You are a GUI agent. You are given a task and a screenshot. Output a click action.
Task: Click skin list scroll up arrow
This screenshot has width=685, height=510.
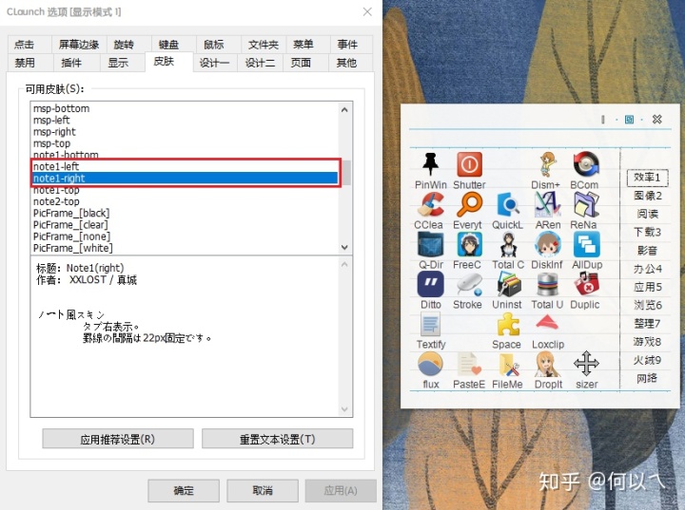coord(344,109)
